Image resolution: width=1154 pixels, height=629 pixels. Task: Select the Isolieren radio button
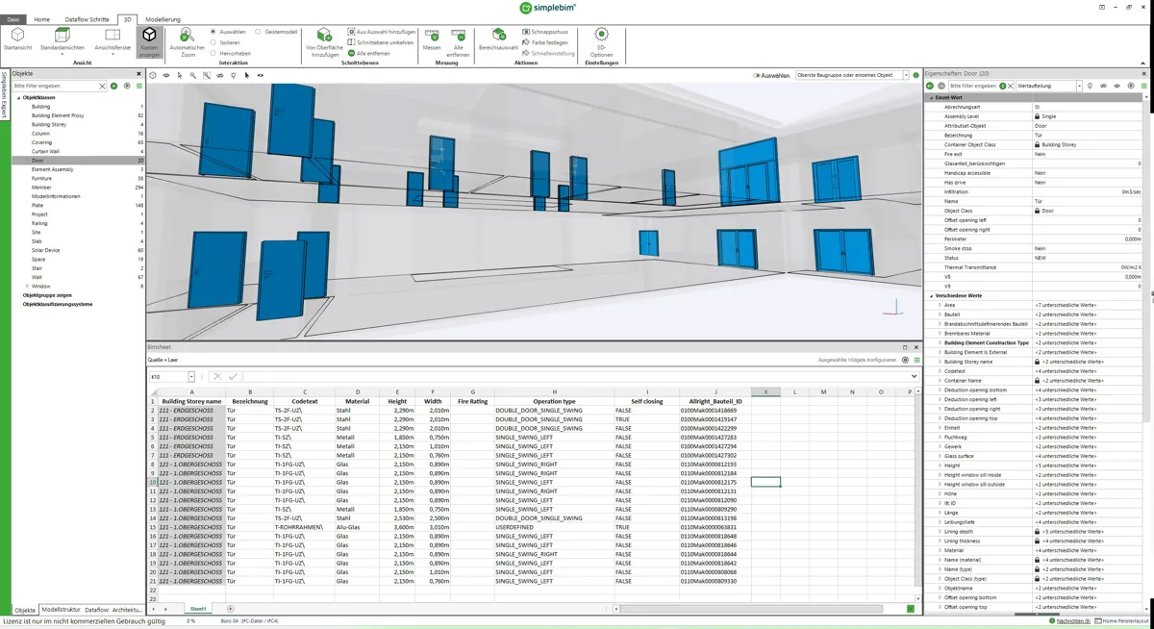point(213,42)
